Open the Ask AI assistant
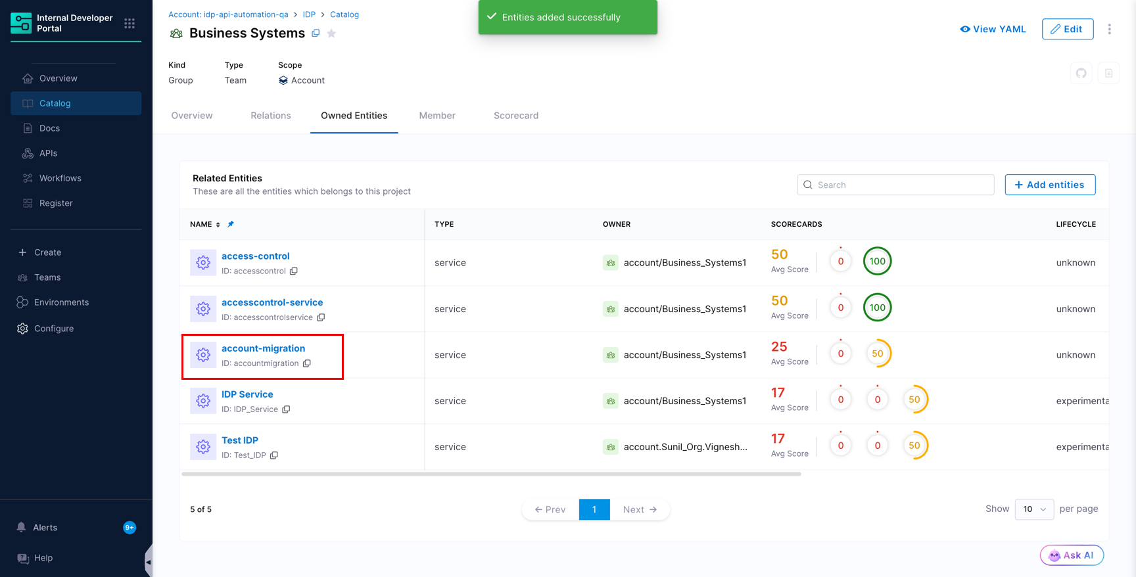The width and height of the screenshot is (1136, 577). click(1072, 555)
